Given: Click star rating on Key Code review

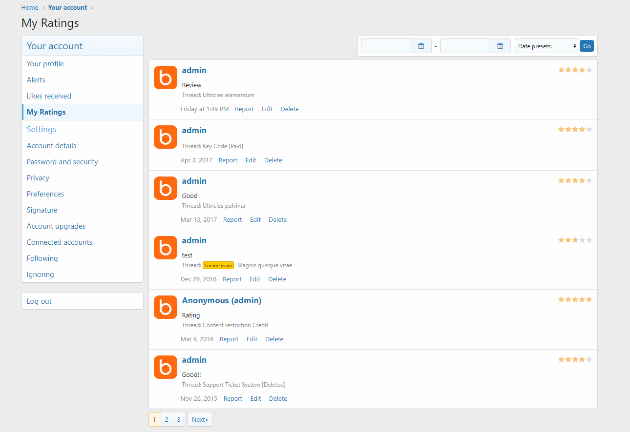Looking at the screenshot, I should pos(575,130).
